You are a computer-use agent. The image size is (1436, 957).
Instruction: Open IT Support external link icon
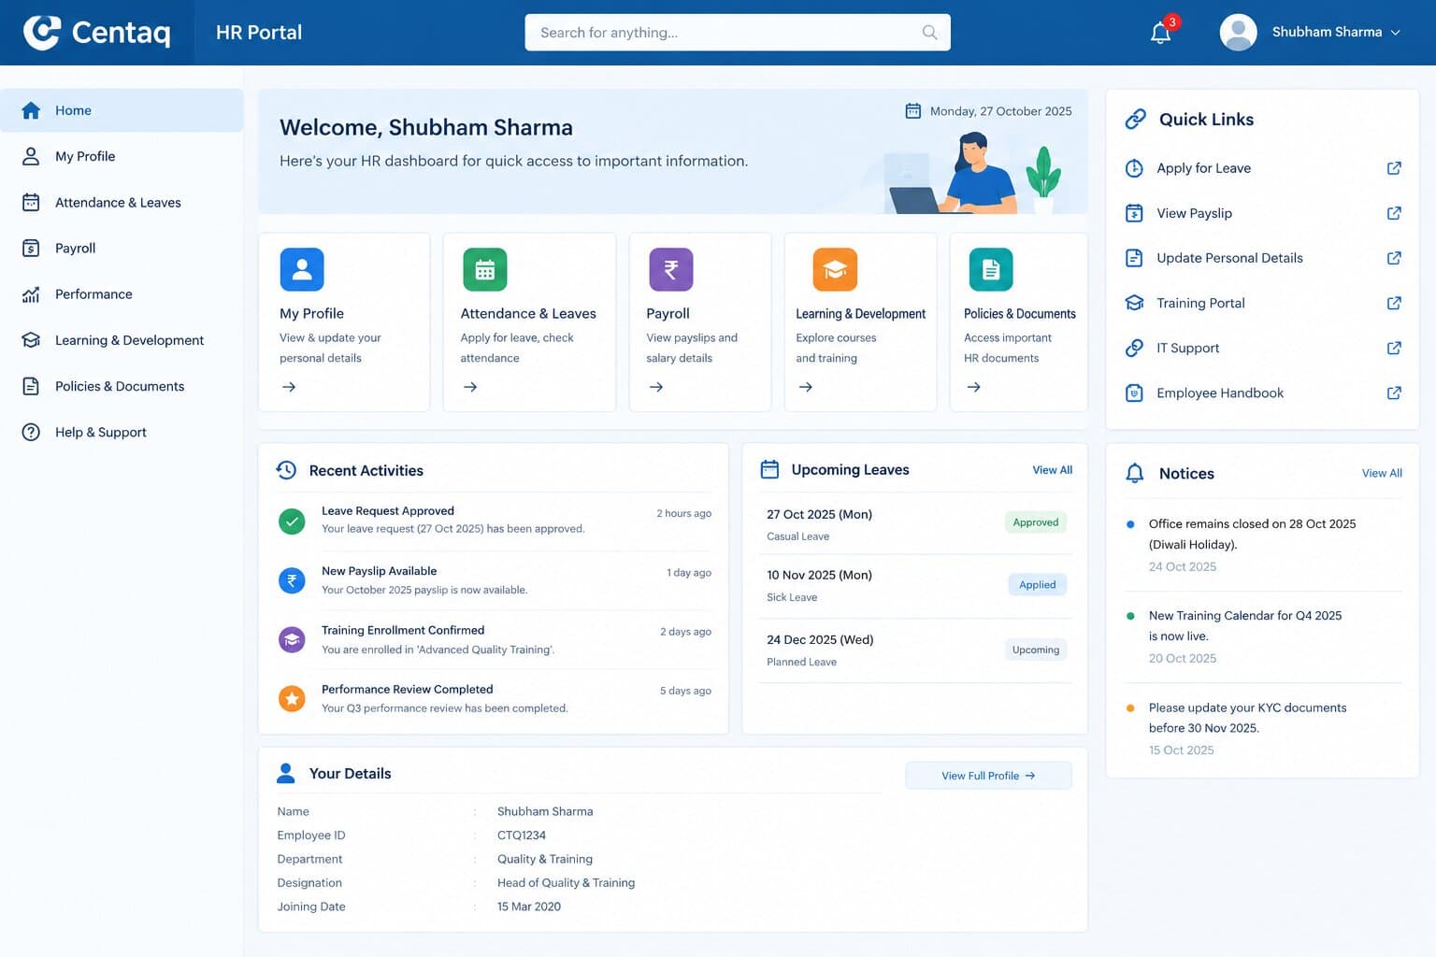[1394, 348]
